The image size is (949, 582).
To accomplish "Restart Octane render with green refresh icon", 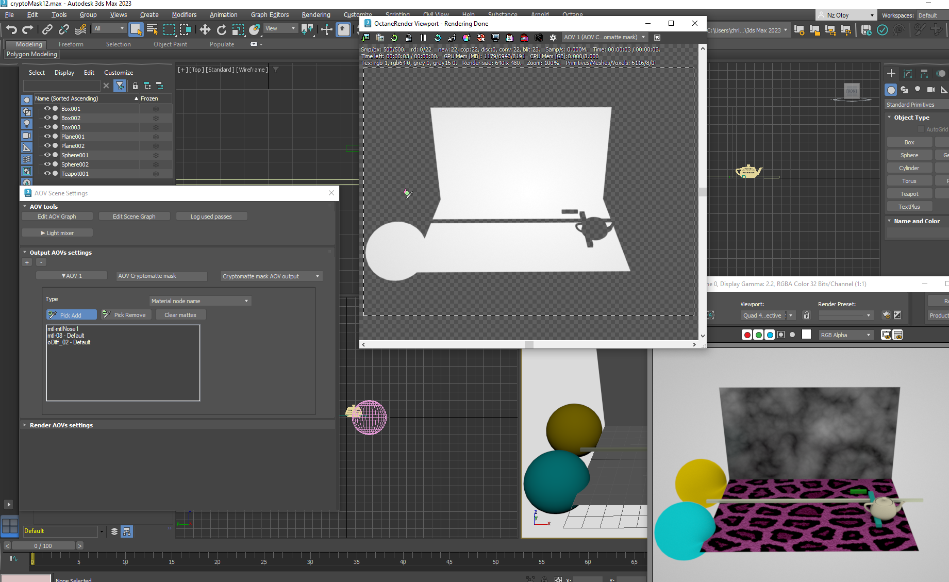I will pyautogui.click(x=394, y=38).
